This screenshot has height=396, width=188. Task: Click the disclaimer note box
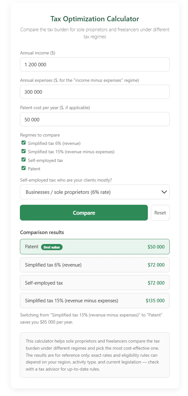click(95, 355)
